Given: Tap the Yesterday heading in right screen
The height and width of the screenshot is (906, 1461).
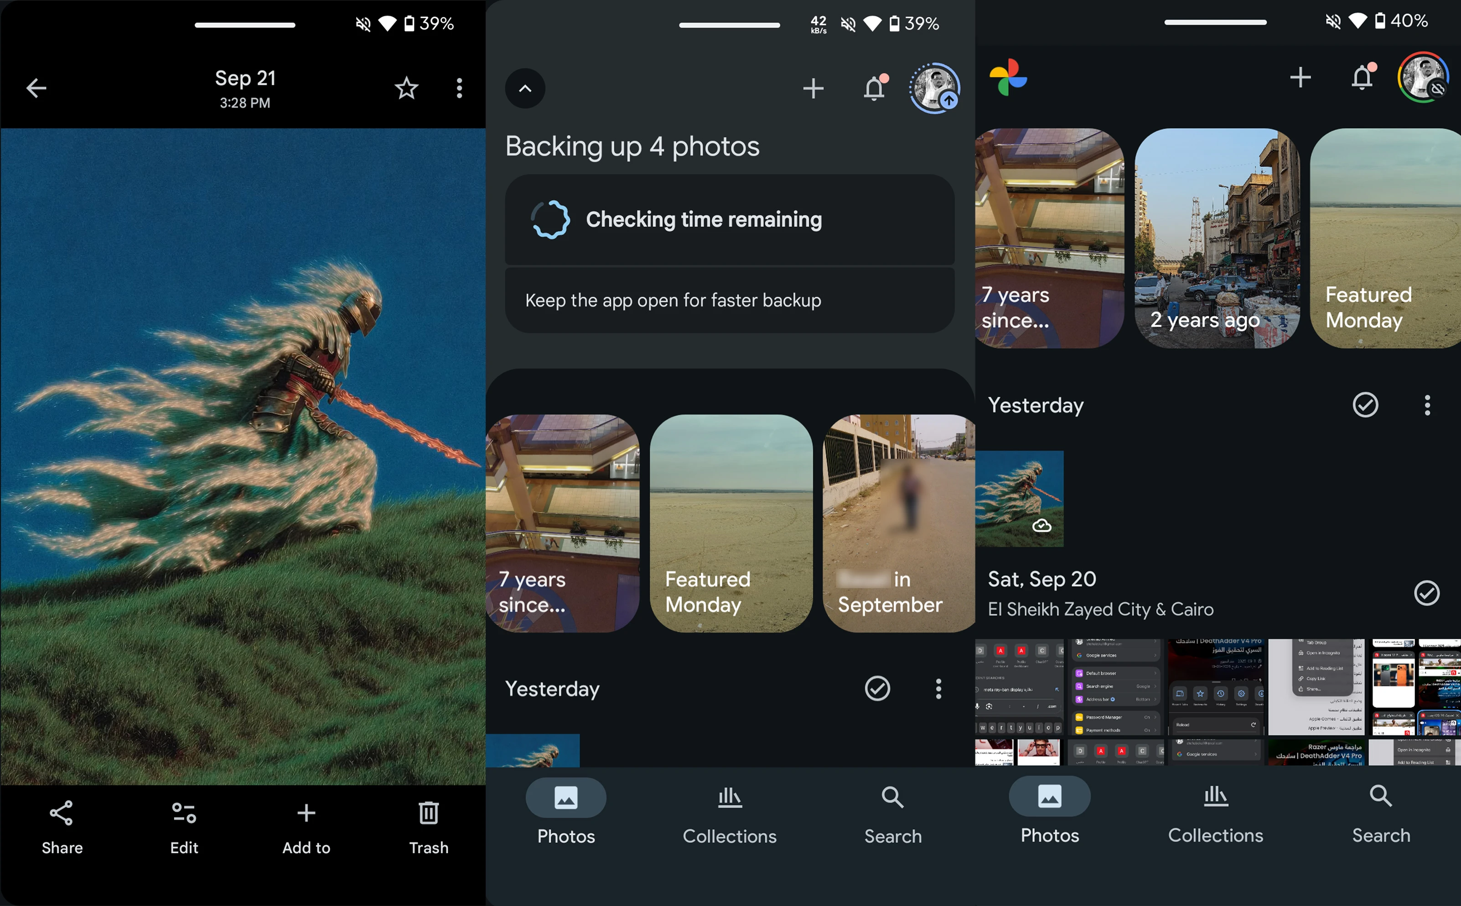Looking at the screenshot, I should tap(1036, 405).
